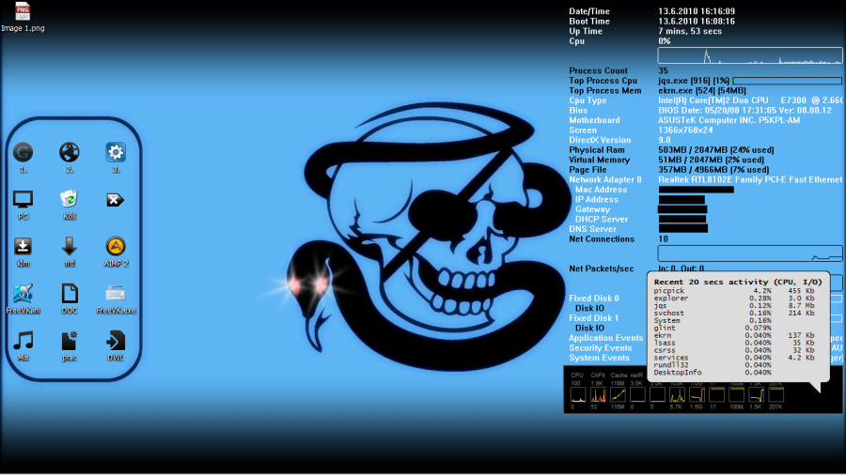
Task: Open the gear shortcut labeled 3.
Action: [x=116, y=153]
